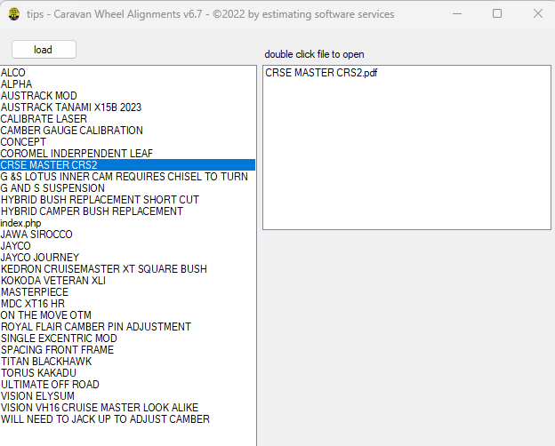The height and width of the screenshot is (446, 555).
Task: Choose ULTIMATE OFF ROAD
Action: (128, 385)
